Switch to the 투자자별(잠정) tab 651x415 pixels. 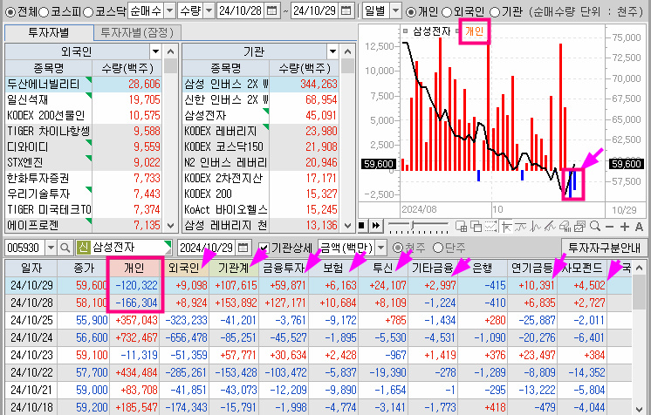click(x=137, y=33)
